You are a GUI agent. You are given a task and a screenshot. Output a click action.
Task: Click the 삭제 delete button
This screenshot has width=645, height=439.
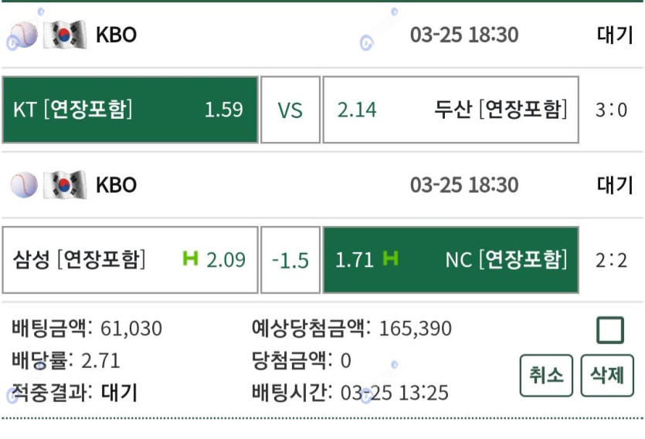tap(607, 375)
